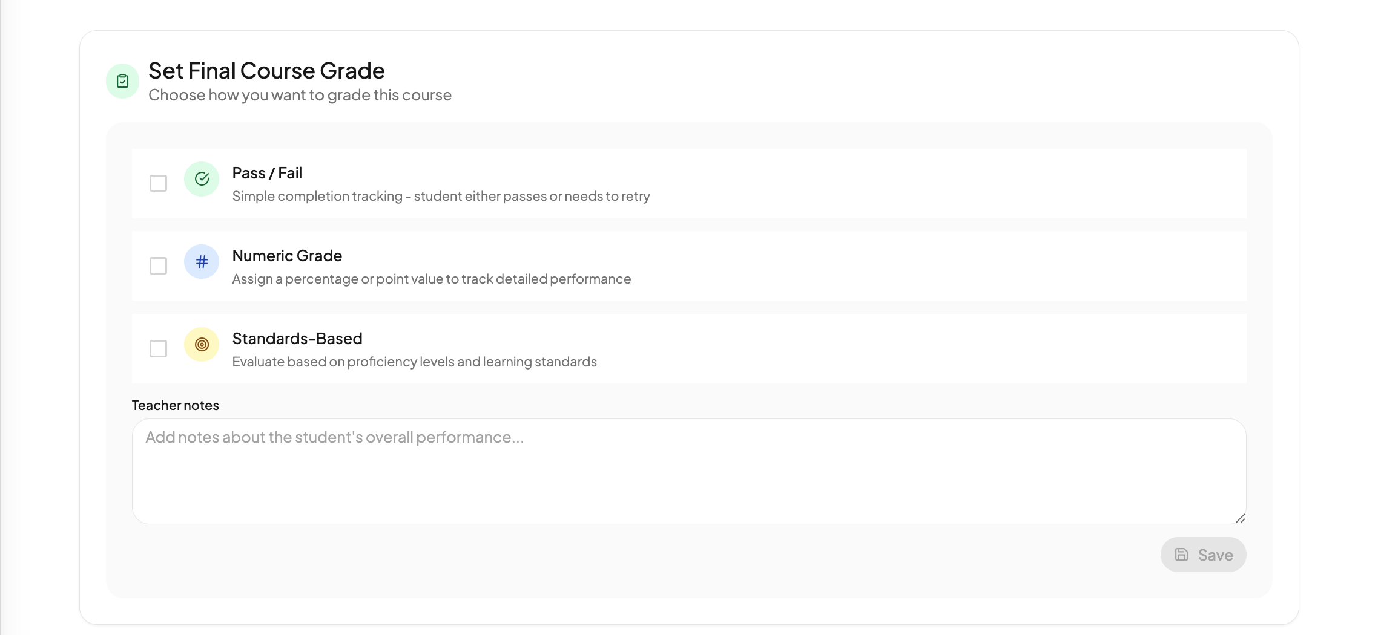Click the 'Assign a percentage' description text
This screenshot has height=635, width=1378.
click(x=431, y=279)
